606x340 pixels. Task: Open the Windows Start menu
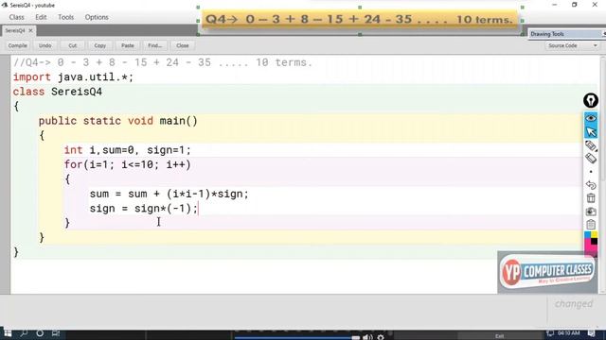[8, 332]
